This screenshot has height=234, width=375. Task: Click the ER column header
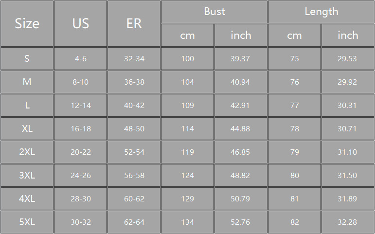point(134,23)
